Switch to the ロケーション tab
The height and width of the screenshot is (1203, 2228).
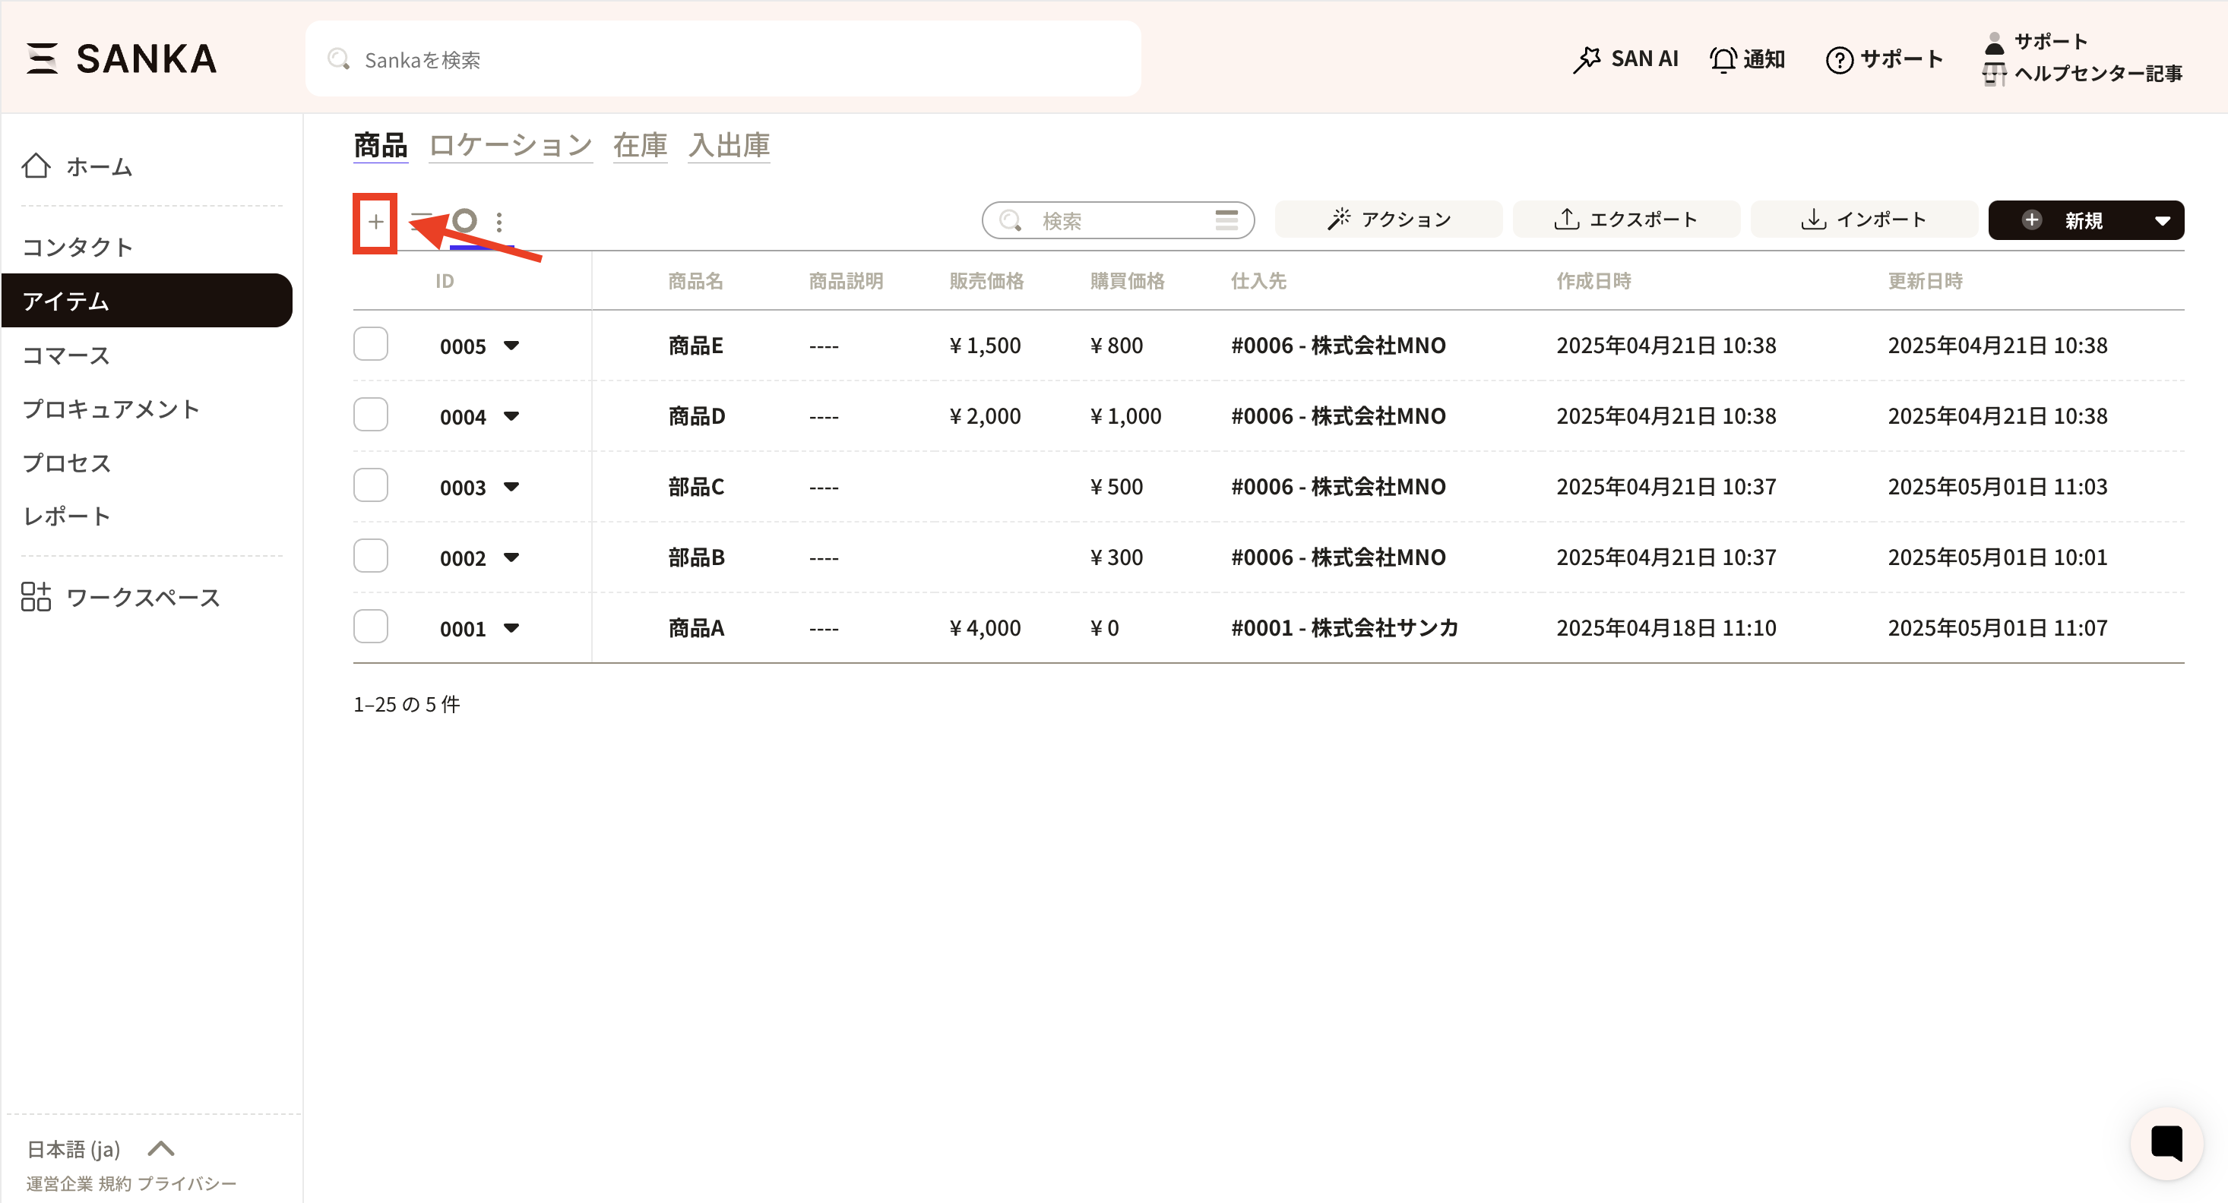511,145
